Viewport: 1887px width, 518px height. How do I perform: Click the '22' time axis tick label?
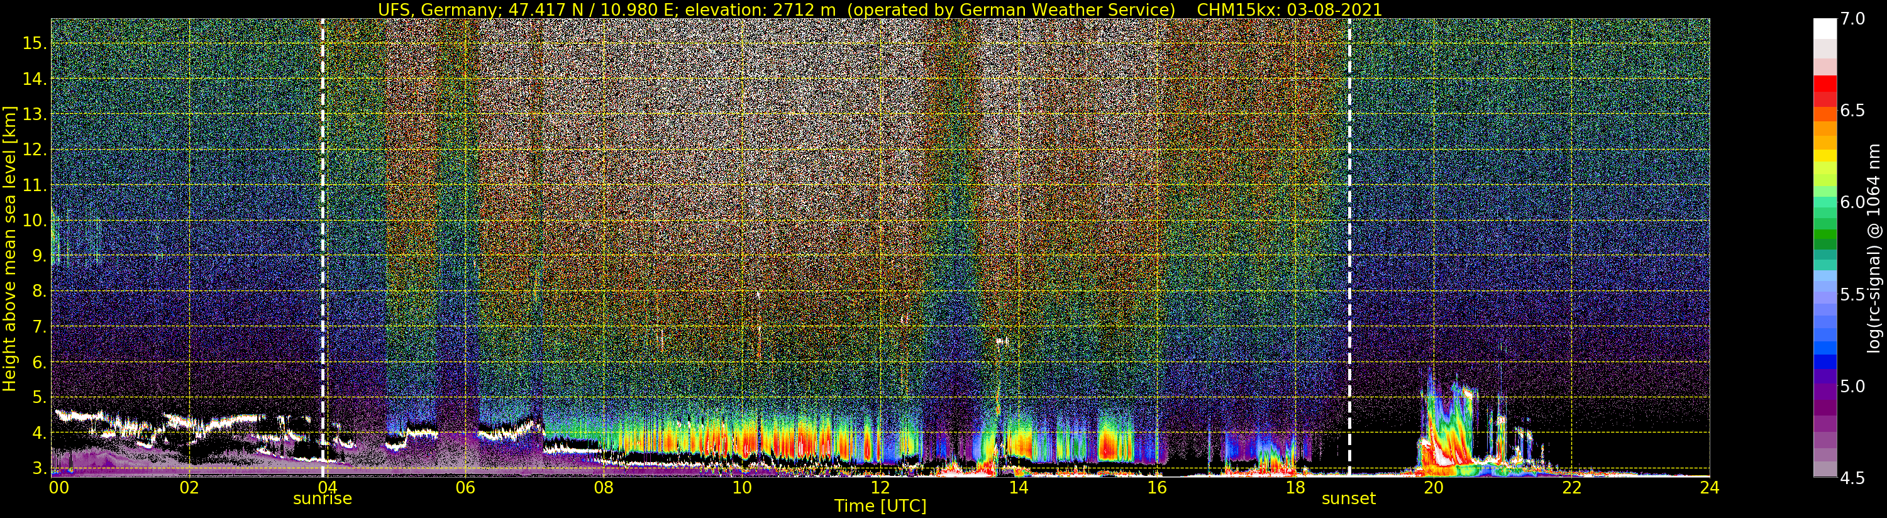(x=1571, y=487)
